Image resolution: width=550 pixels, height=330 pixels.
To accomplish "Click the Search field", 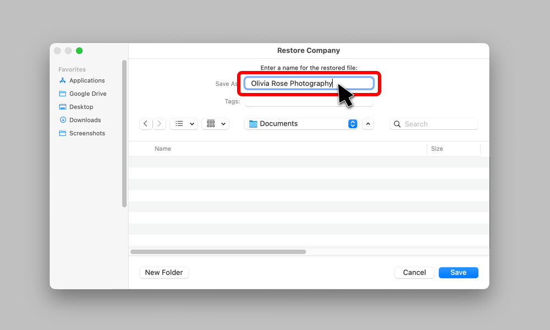I will click(x=433, y=124).
